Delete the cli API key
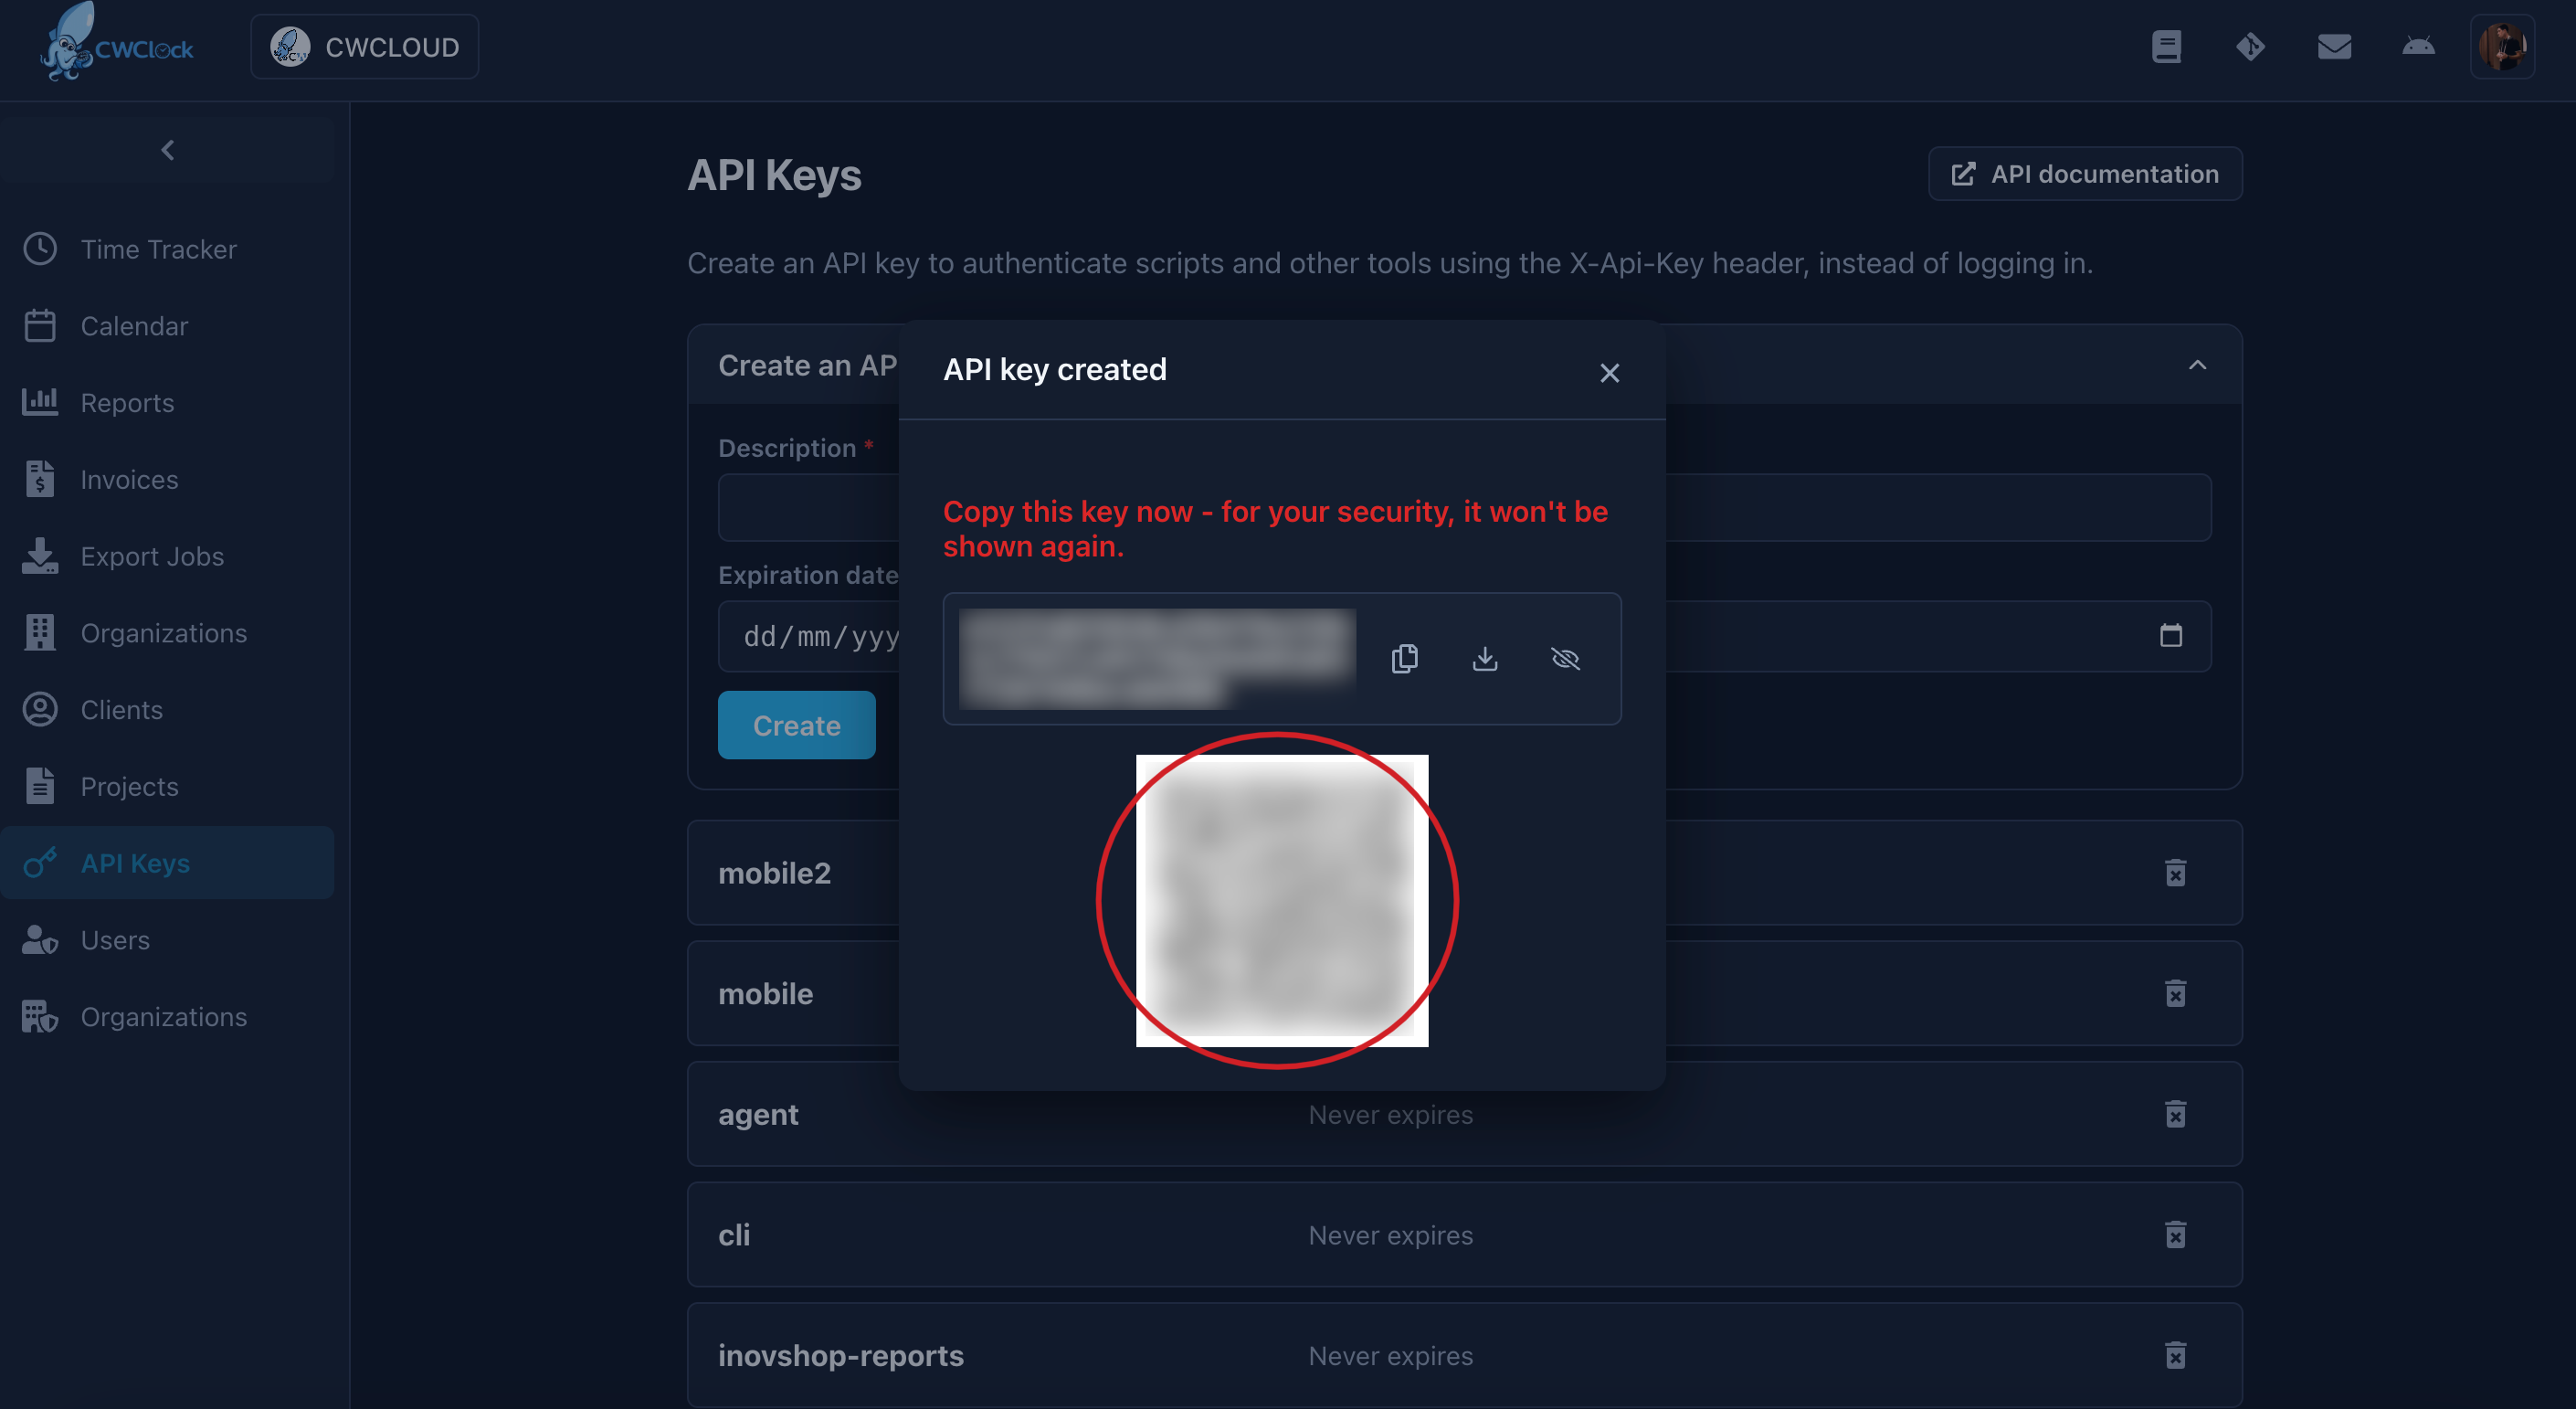 [x=2175, y=1235]
